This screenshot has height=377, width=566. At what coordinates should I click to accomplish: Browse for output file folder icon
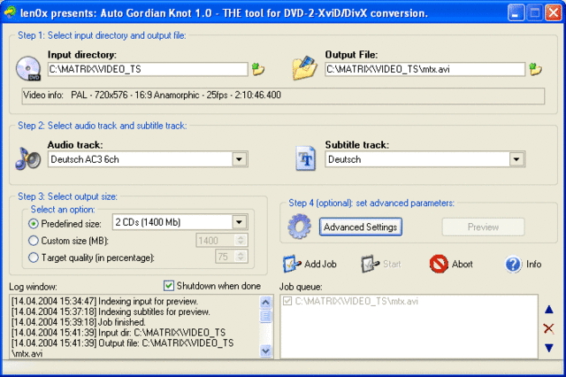(535, 69)
